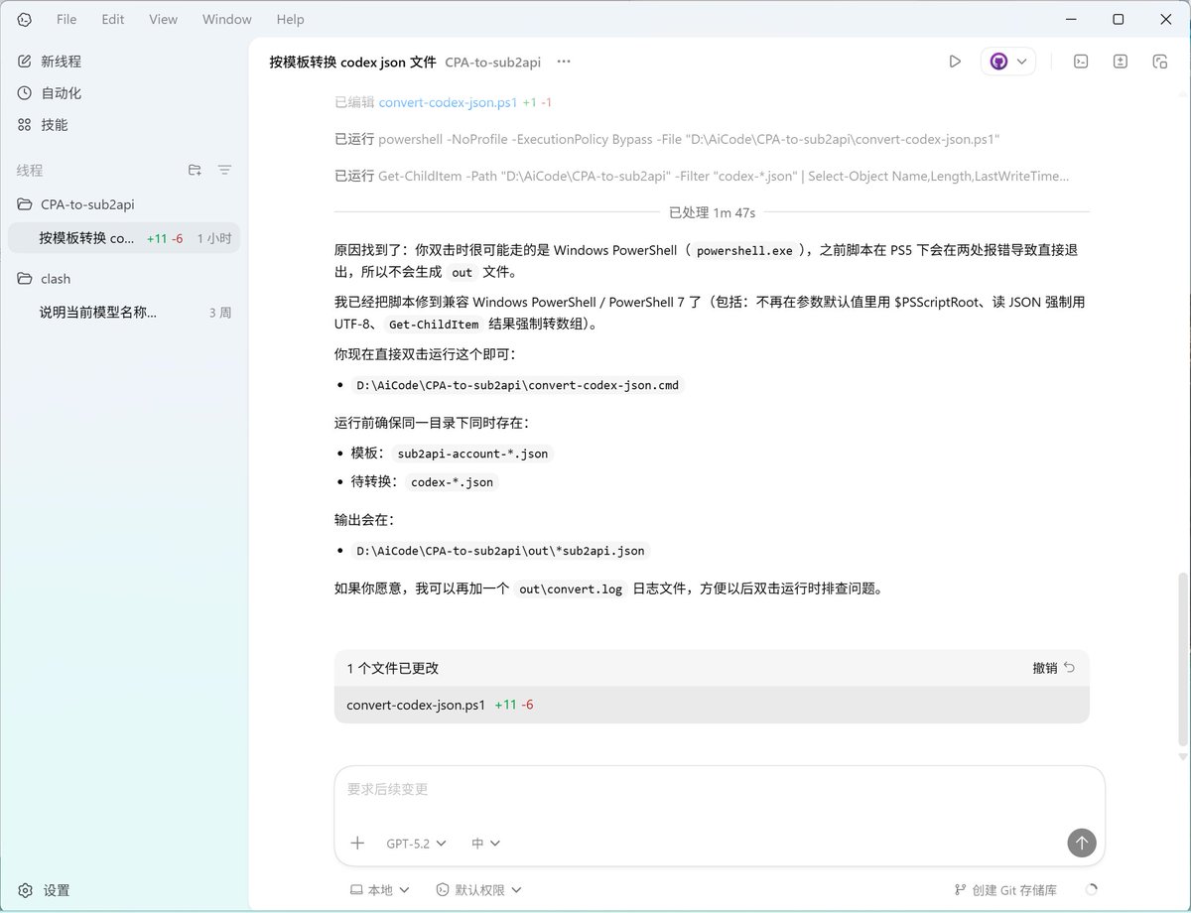Open the View menu
This screenshot has height=913, width=1191.
(164, 19)
